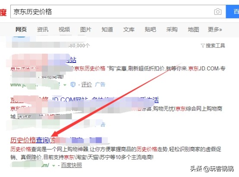
Task: Switch to the 文库 tab
Action: pos(129,29)
